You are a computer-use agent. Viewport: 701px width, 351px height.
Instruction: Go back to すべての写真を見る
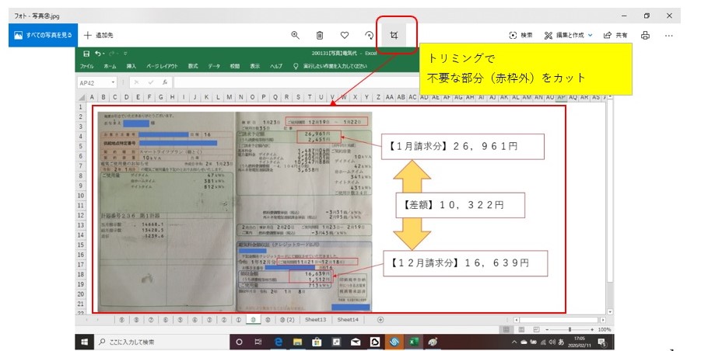(x=44, y=35)
